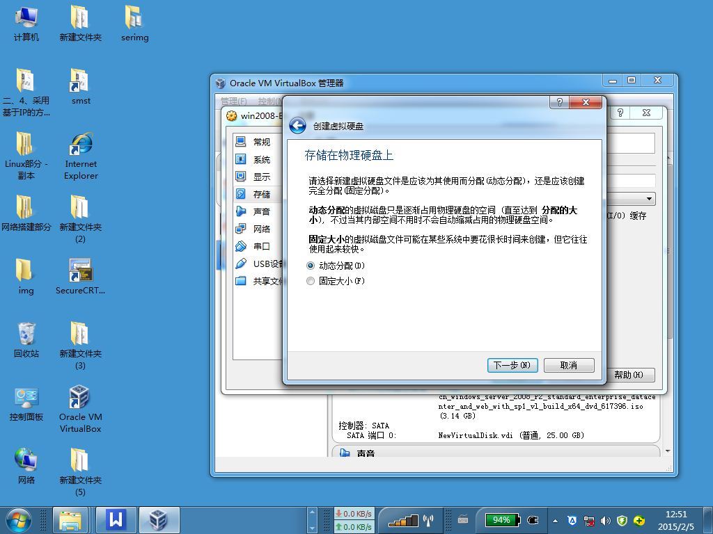Open 网络搭建部分 folder on desktop
This screenshot has width=713, height=534.
[26, 213]
